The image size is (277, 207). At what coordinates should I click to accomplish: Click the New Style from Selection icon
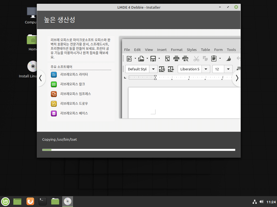coord(171,69)
